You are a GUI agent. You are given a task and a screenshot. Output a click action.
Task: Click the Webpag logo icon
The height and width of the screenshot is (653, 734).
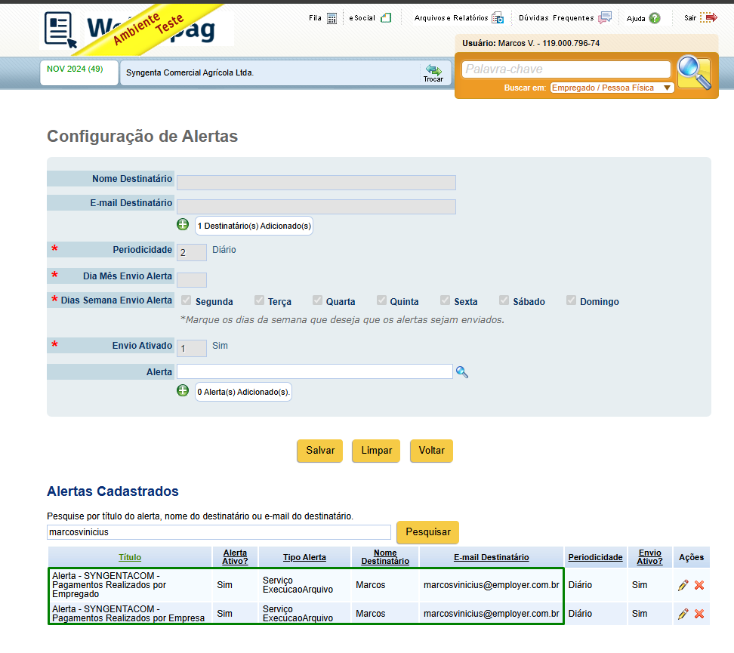tap(60, 29)
